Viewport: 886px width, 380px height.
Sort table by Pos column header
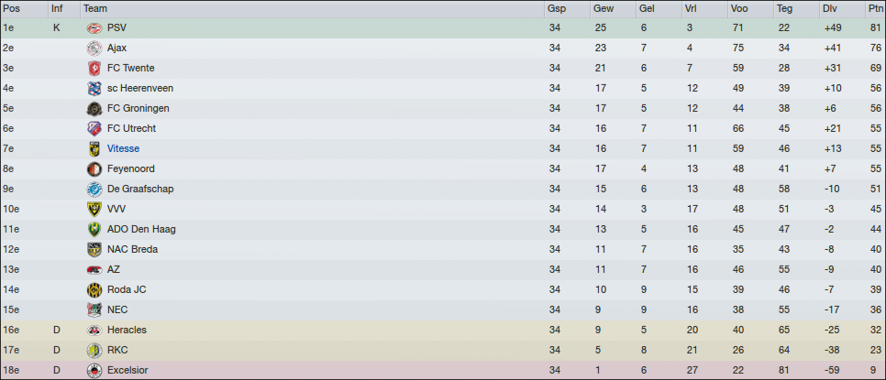[11, 8]
